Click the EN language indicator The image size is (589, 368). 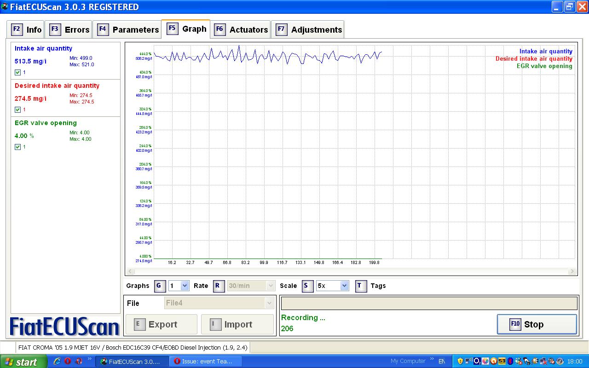pyautogui.click(x=442, y=362)
